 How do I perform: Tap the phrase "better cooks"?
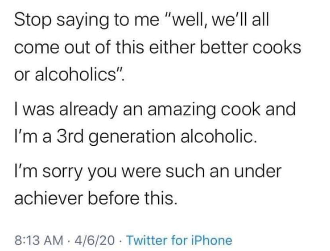(250, 47)
